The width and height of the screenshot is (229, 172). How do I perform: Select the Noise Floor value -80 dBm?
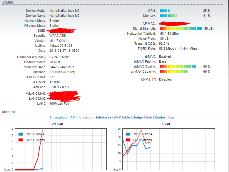point(165,39)
